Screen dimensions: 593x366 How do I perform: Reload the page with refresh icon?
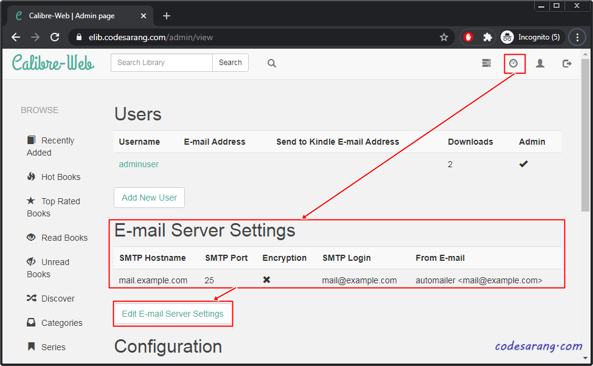pyautogui.click(x=55, y=37)
